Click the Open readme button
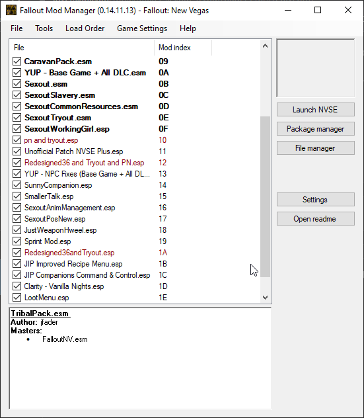Image resolution: width=364 pixels, height=418 pixels. [x=316, y=219]
